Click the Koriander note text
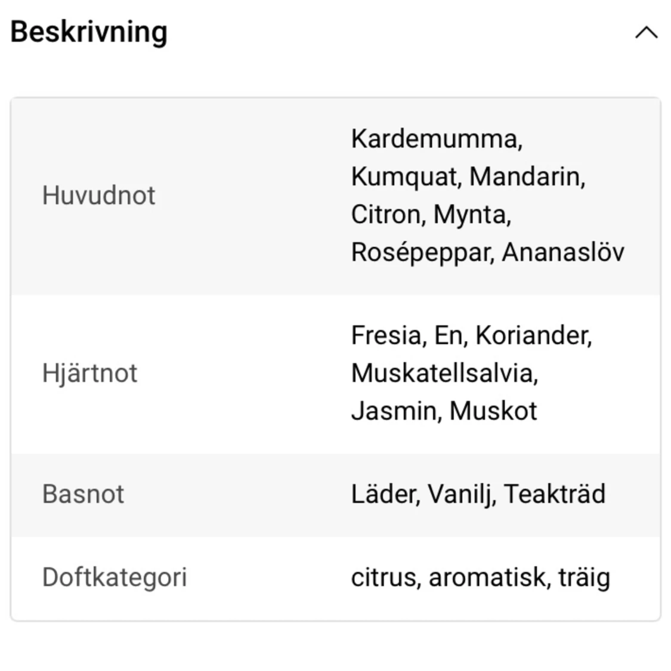Screen dimensions: 671x671 (x=532, y=335)
